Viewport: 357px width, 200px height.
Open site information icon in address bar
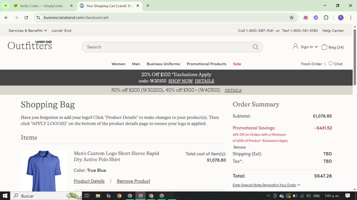click(x=38, y=17)
